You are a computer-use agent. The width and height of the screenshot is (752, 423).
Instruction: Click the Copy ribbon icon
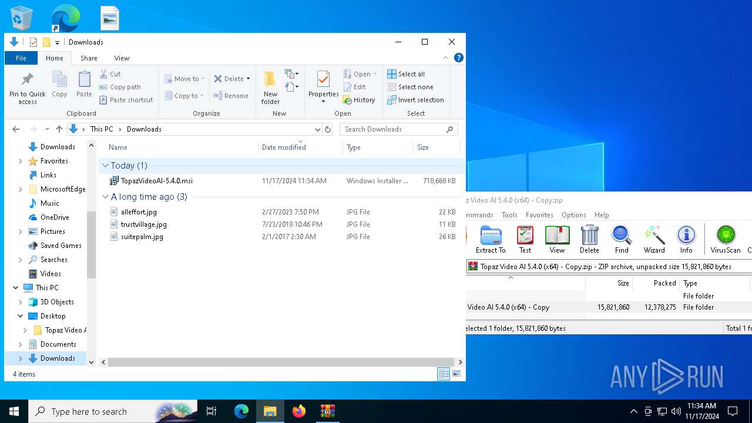tap(59, 79)
